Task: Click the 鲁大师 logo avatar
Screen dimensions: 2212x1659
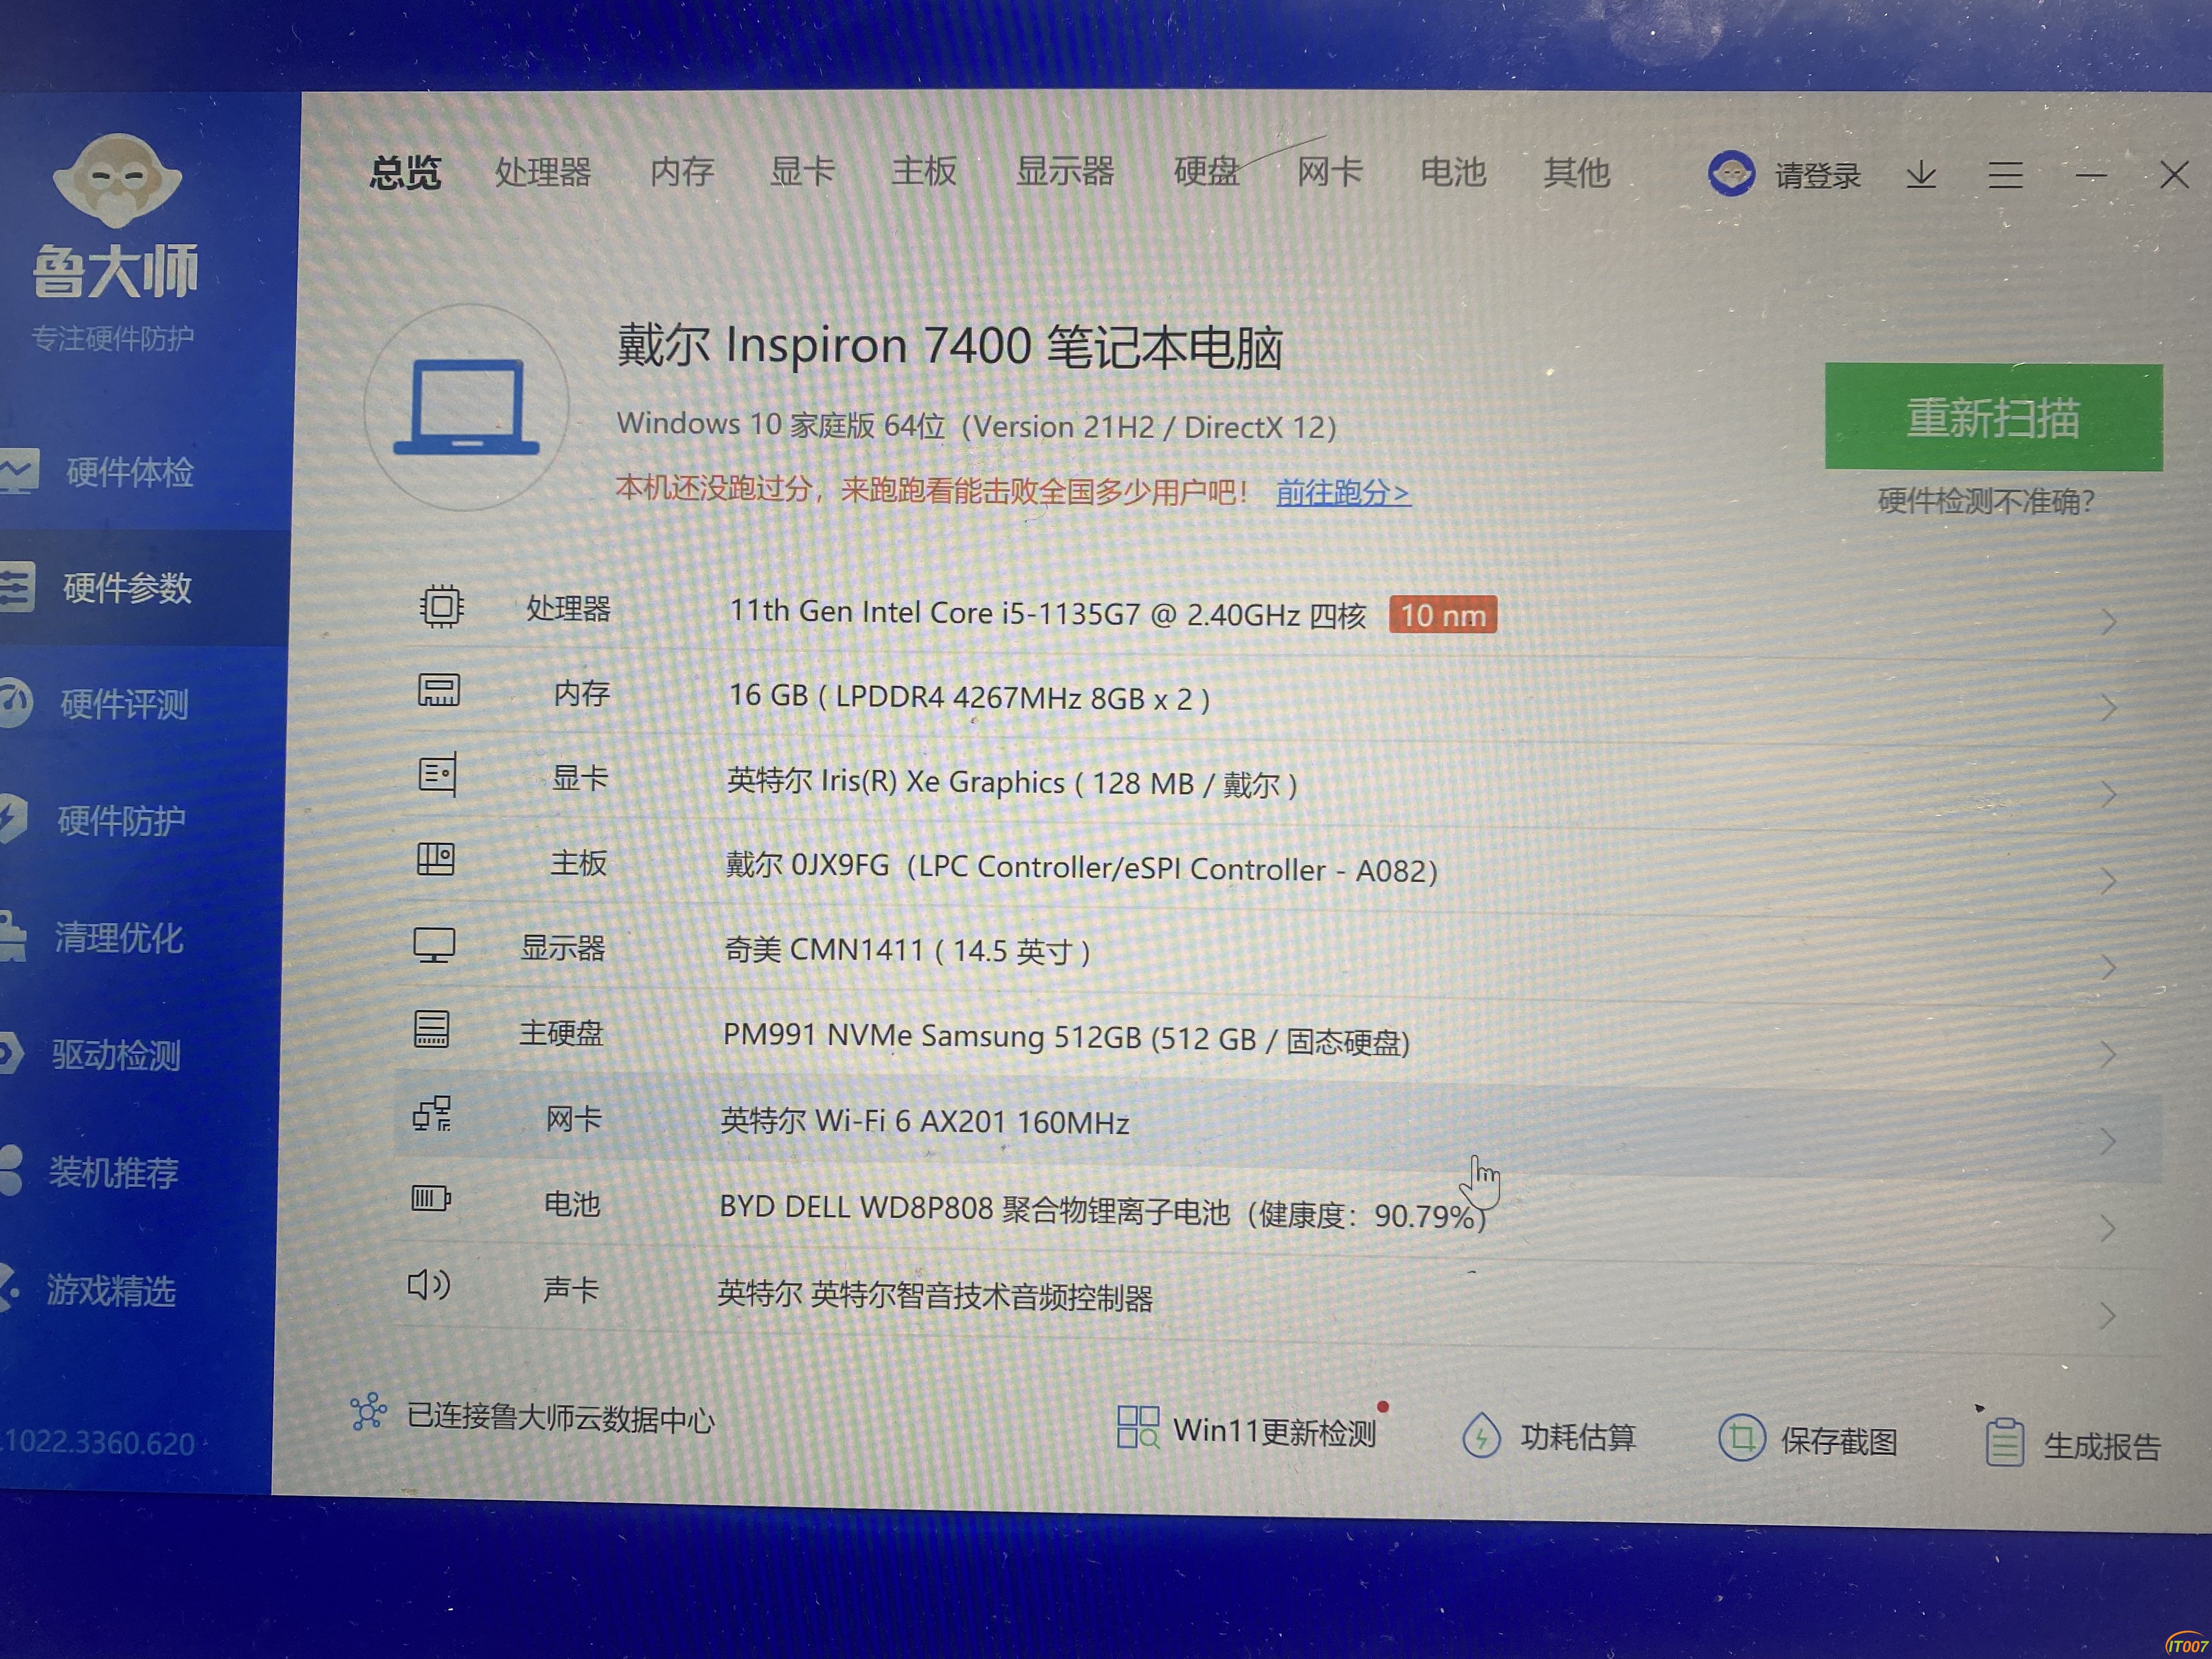Action: click(117, 180)
